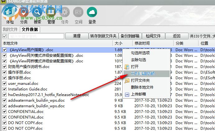
Task: Click the 返回 button
Action: [x=177, y=36]
